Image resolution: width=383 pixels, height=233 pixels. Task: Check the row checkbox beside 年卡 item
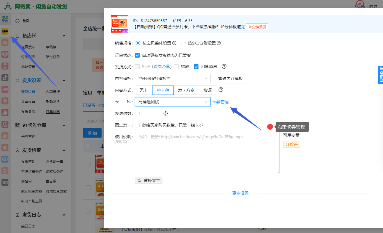tap(88, 187)
